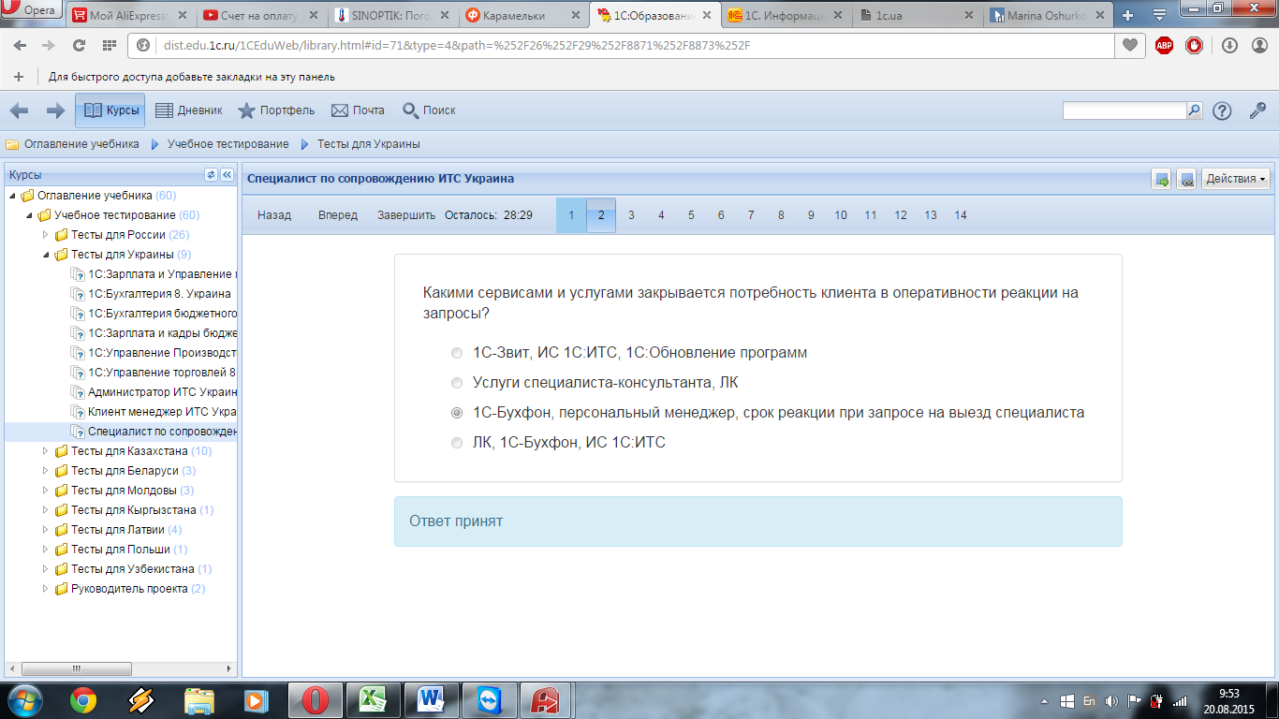Viewport: 1279px width, 719px height.
Task: Switch to the Карамельки browser tab
Action: pos(522,16)
